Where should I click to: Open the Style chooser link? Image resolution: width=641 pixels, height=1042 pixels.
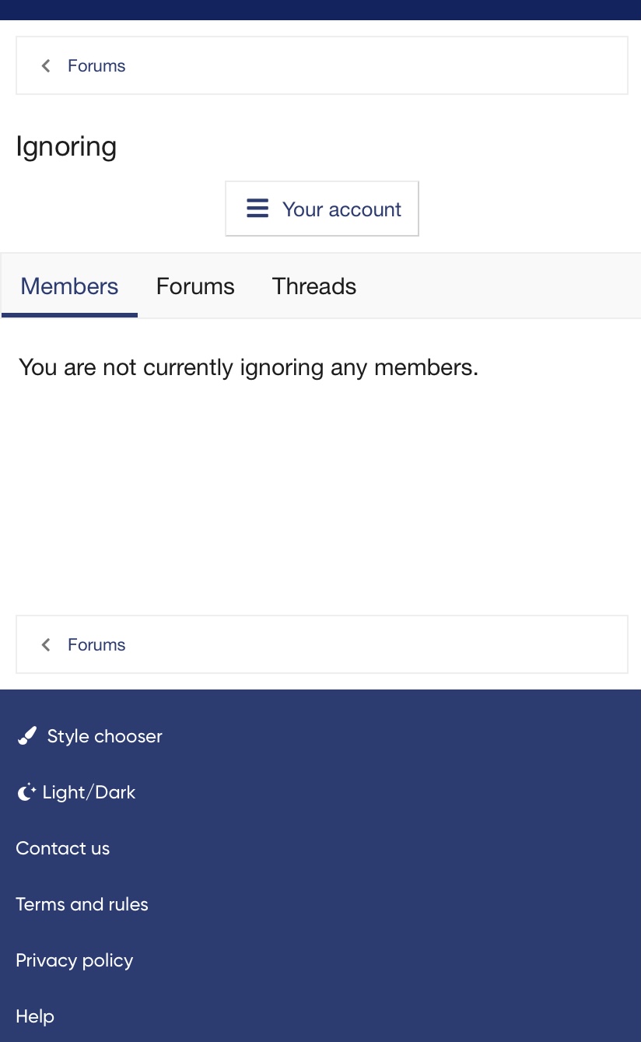[104, 736]
